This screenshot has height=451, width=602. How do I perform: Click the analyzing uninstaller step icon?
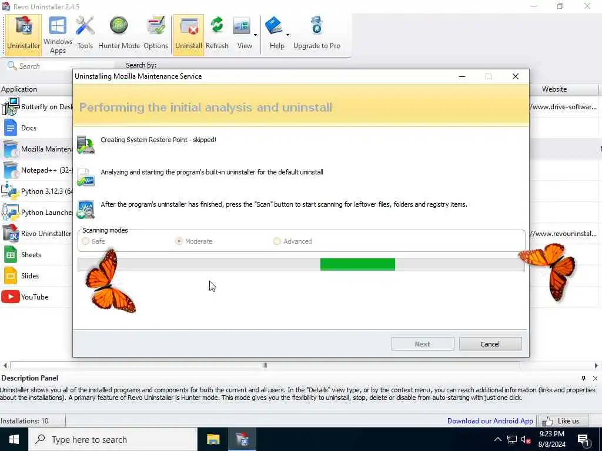[x=86, y=177]
